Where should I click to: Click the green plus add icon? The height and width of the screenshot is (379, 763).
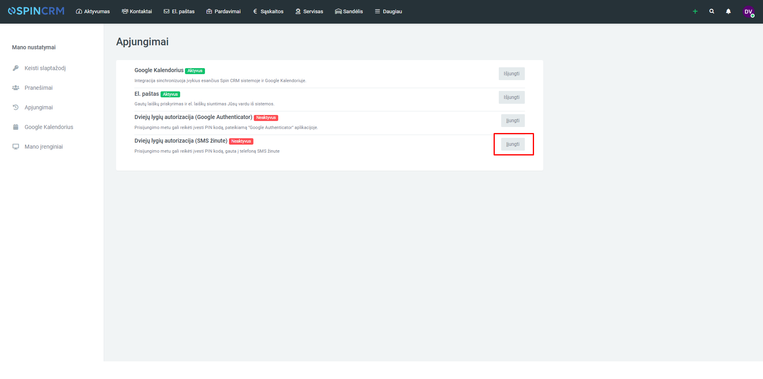coord(695,12)
